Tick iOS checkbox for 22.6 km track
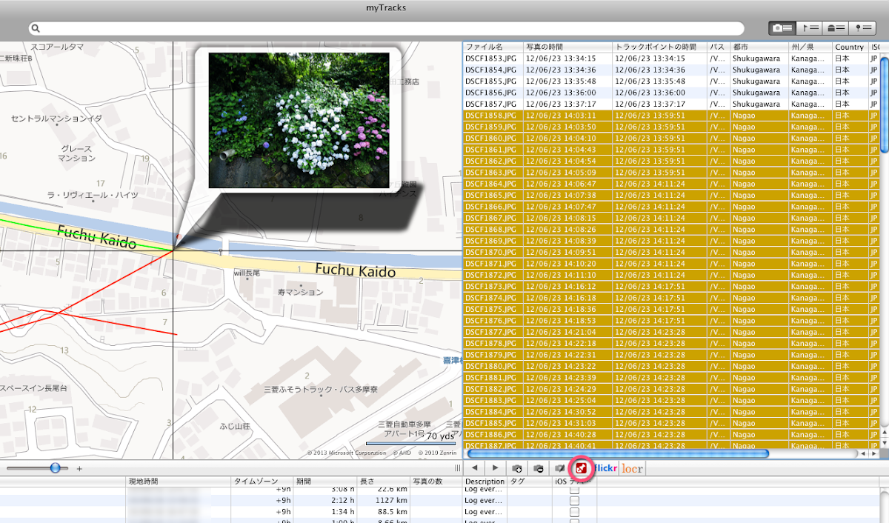This screenshot has height=523, width=889. click(x=574, y=490)
